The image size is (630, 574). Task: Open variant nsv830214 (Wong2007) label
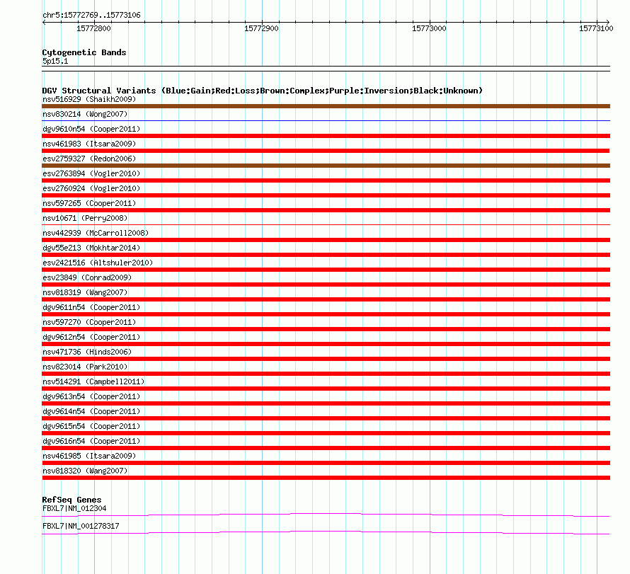click(85, 114)
